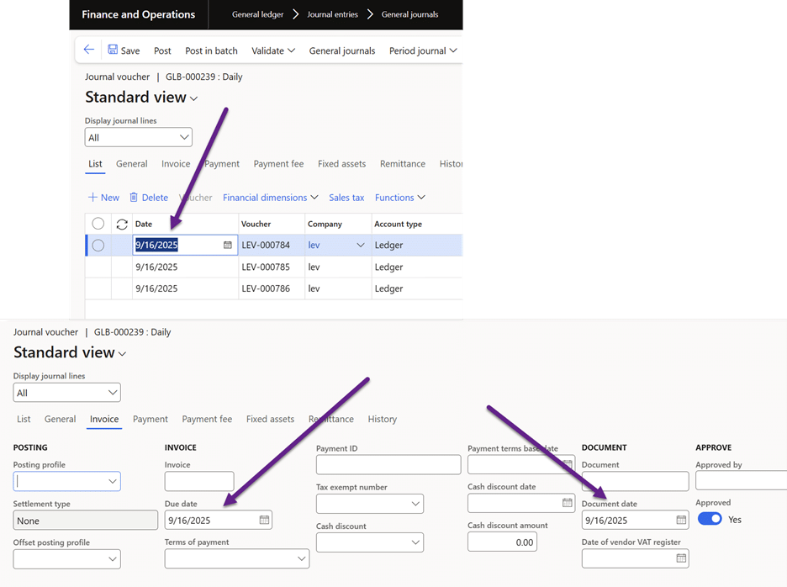Select all rows using header circle

[98, 224]
